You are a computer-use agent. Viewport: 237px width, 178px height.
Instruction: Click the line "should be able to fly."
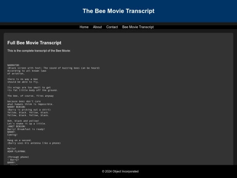[x=23, y=82]
